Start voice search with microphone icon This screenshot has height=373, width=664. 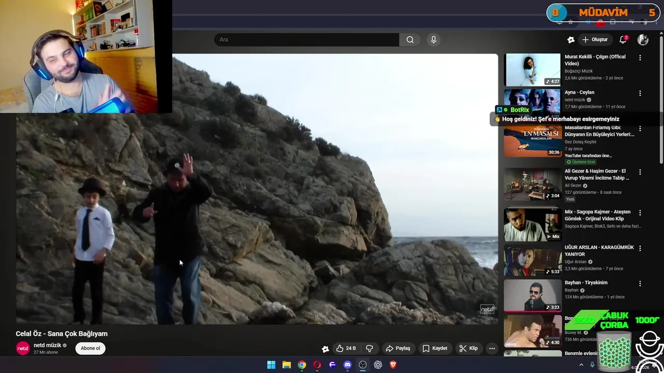point(434,40)
